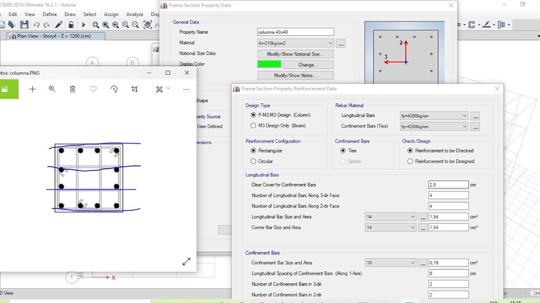The image size is (540, 303).
Task: Click Modify/Show Notes button
Action: pyautogui.click(x=295, y=75)
